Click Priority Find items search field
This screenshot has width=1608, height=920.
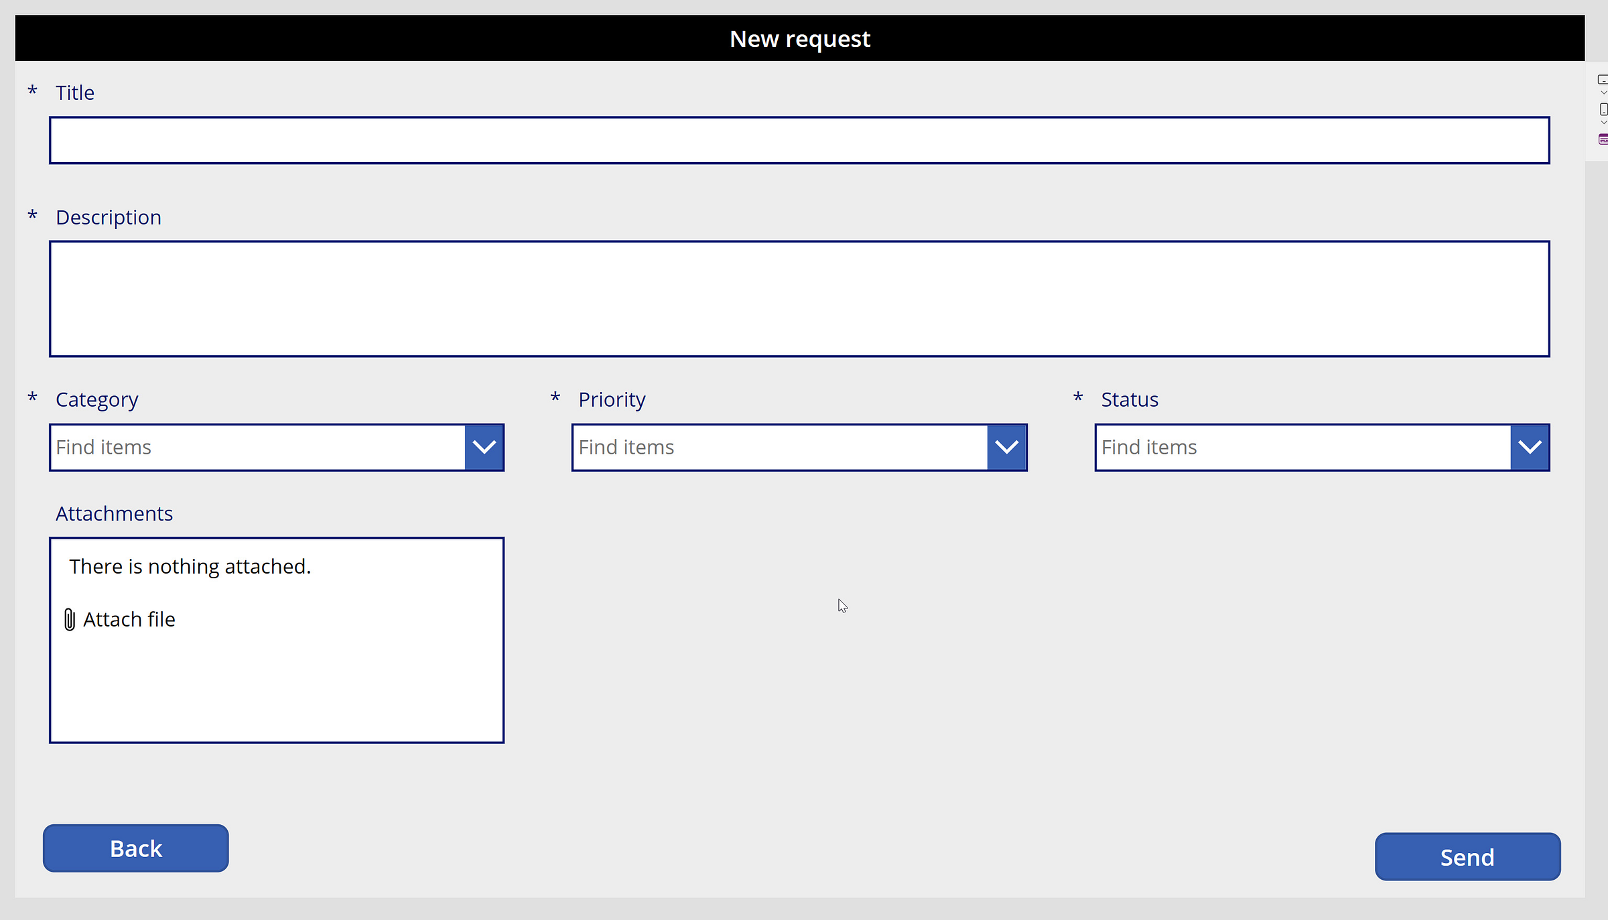pos(781,447)
